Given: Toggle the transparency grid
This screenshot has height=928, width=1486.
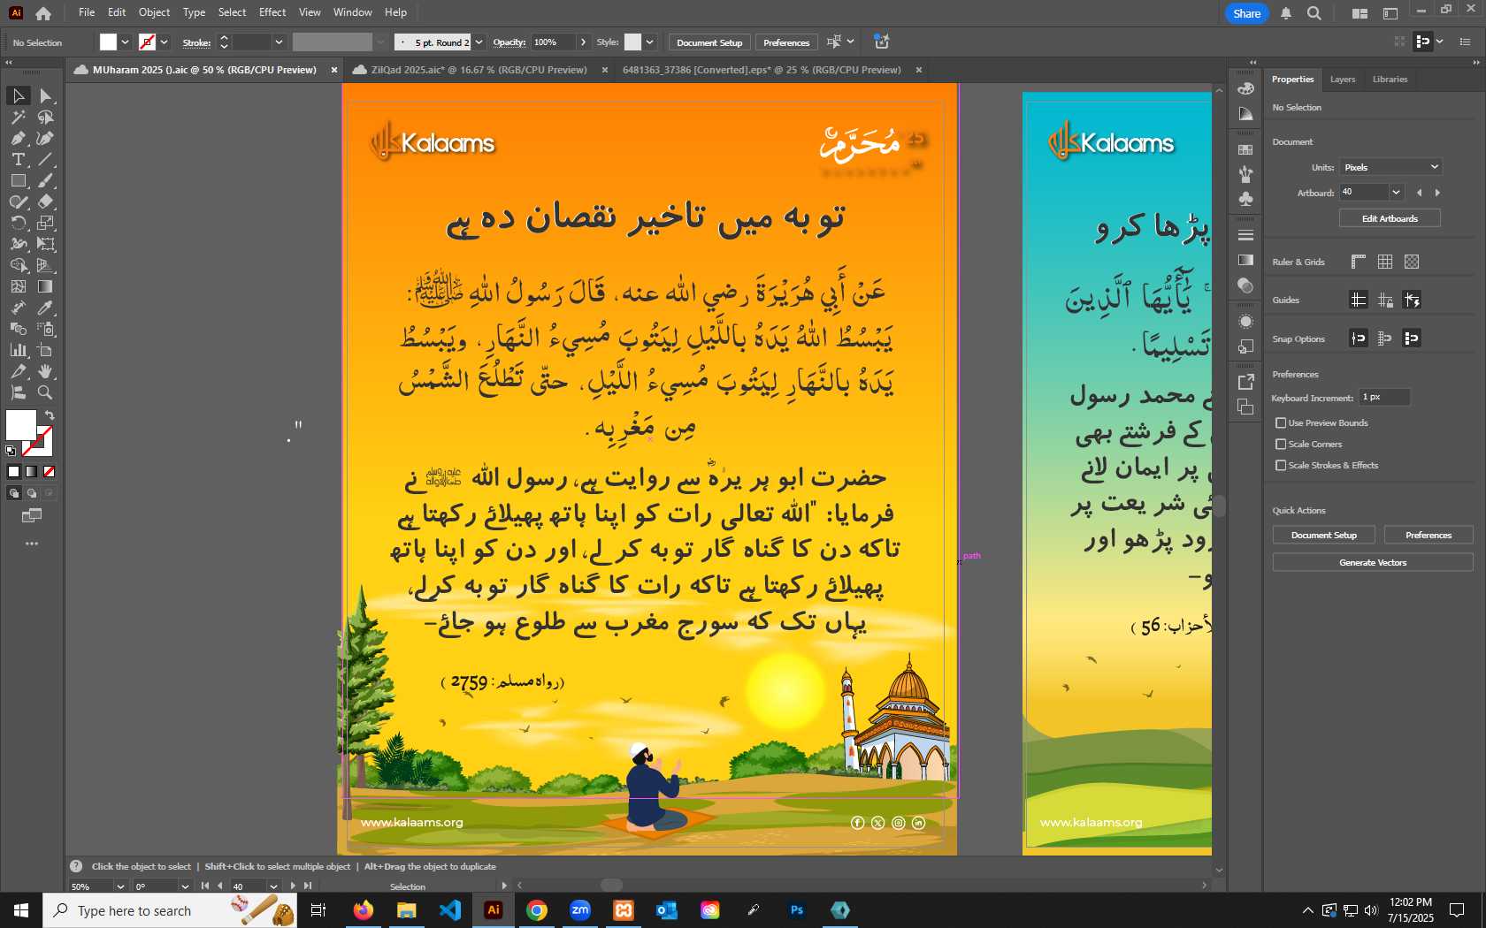Looking at the screenshot, I should click(x=1412, y=262).
